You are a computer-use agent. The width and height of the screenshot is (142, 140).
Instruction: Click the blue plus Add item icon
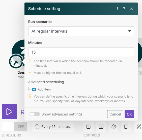34,89
